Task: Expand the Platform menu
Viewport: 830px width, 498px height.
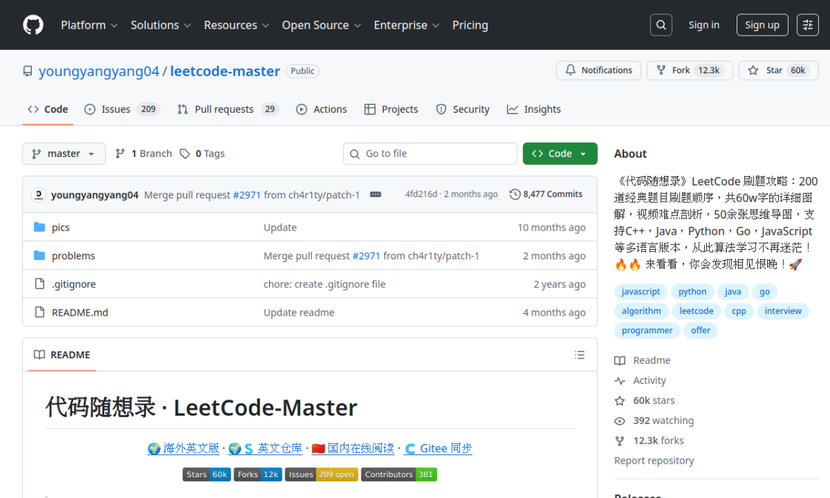Action: tap(89, 25)
